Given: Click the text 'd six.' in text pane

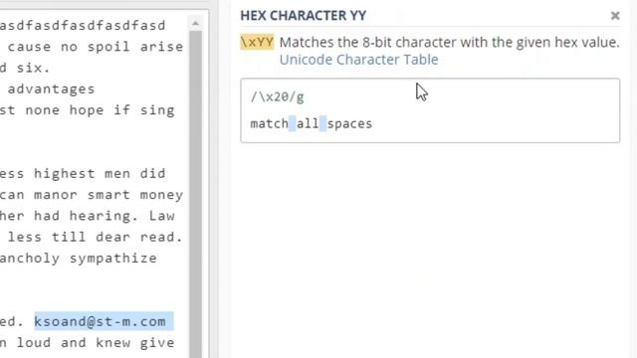Looking at the screenshot, I should [x=25, y=68].
